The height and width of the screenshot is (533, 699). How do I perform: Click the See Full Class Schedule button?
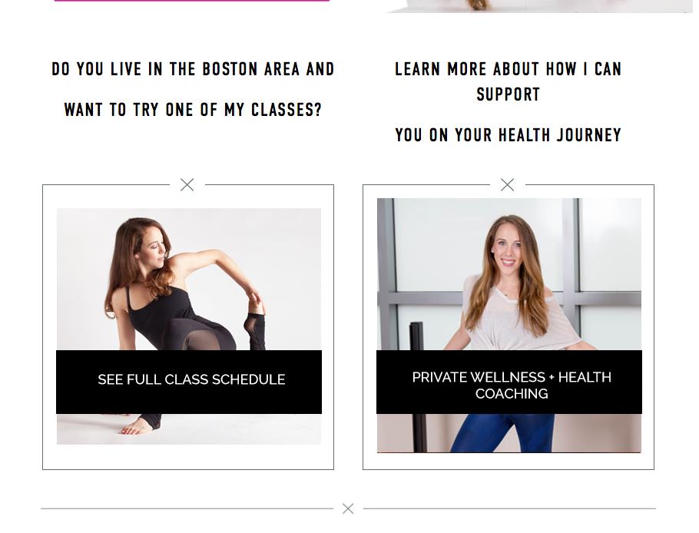(188, 382)
